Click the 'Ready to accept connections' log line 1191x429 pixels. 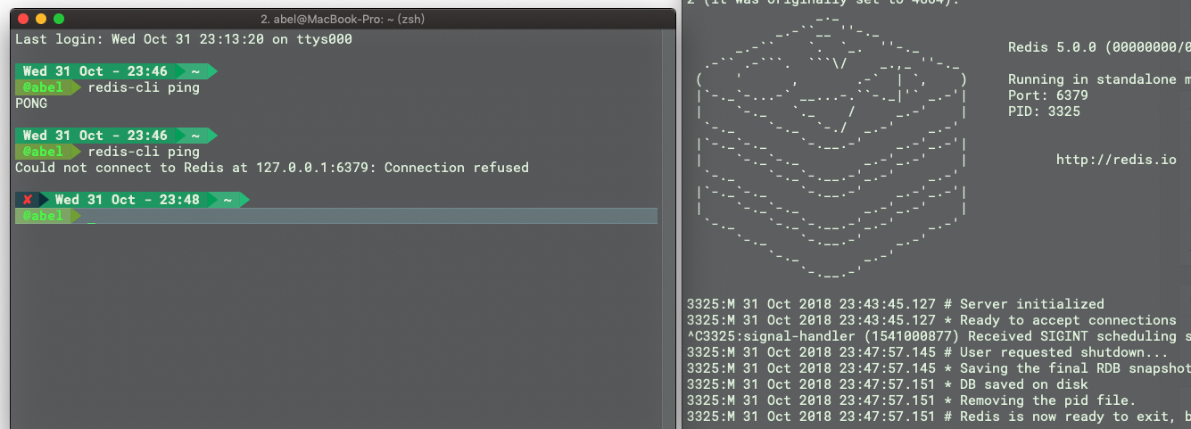click(932, 320)
